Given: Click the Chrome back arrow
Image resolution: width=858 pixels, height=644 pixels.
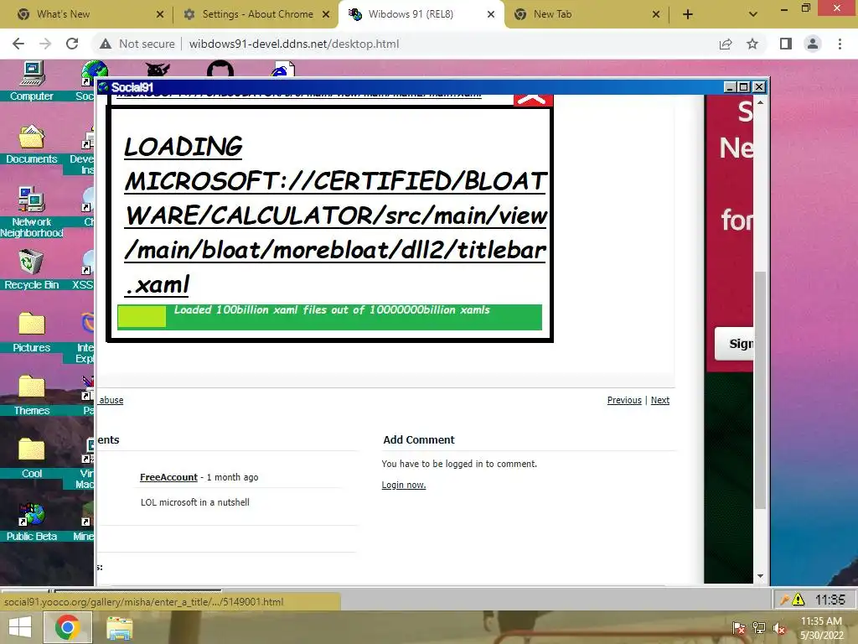Looking at the screenshot, I should click(18, 44).
